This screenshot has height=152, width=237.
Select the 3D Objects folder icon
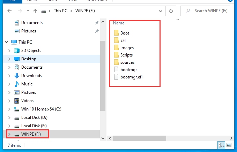pyautogui.click(x=17, y=51)
